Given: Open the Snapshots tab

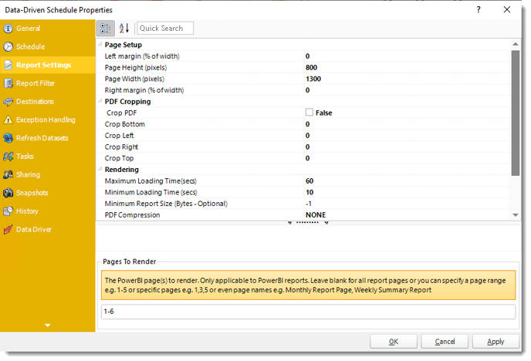Looking at the screenshot, I should [x=48, y=193].
